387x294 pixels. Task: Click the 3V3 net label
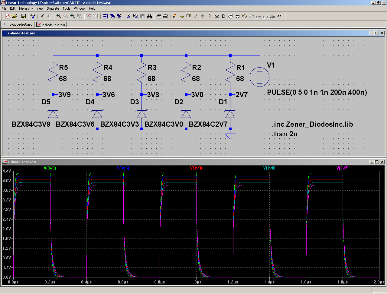[153, 95]
